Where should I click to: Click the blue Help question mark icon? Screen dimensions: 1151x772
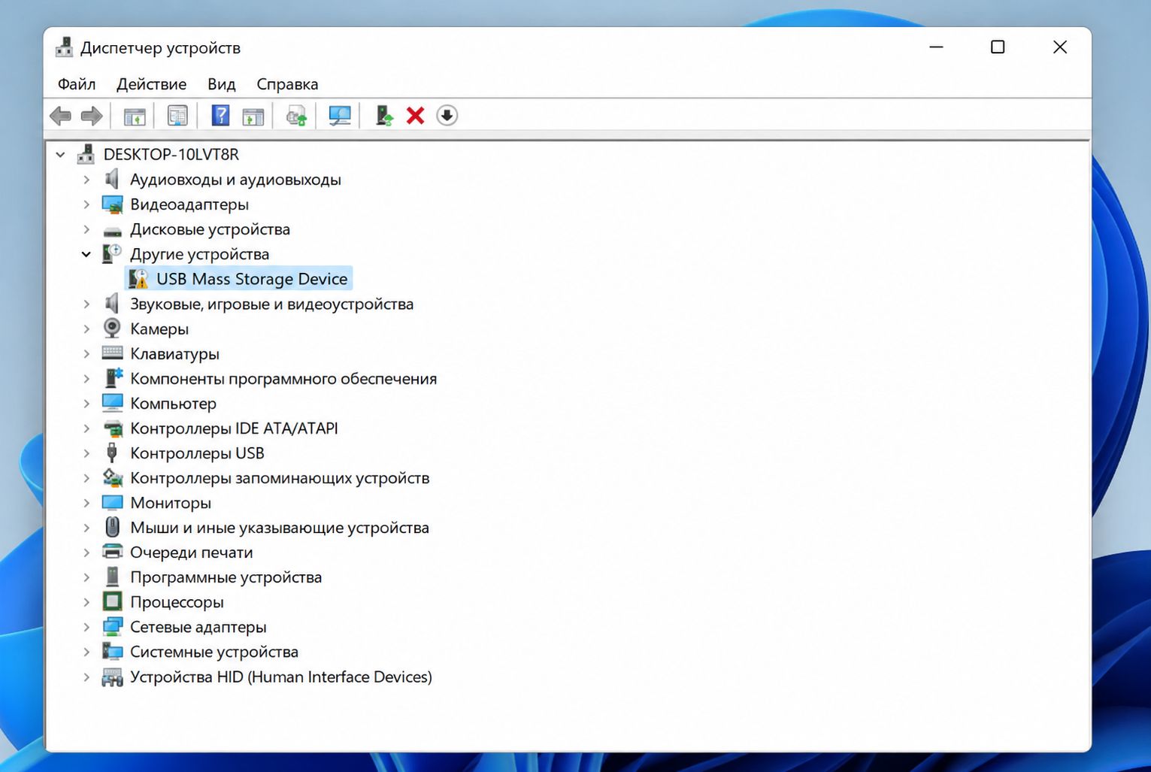[220, 115]
